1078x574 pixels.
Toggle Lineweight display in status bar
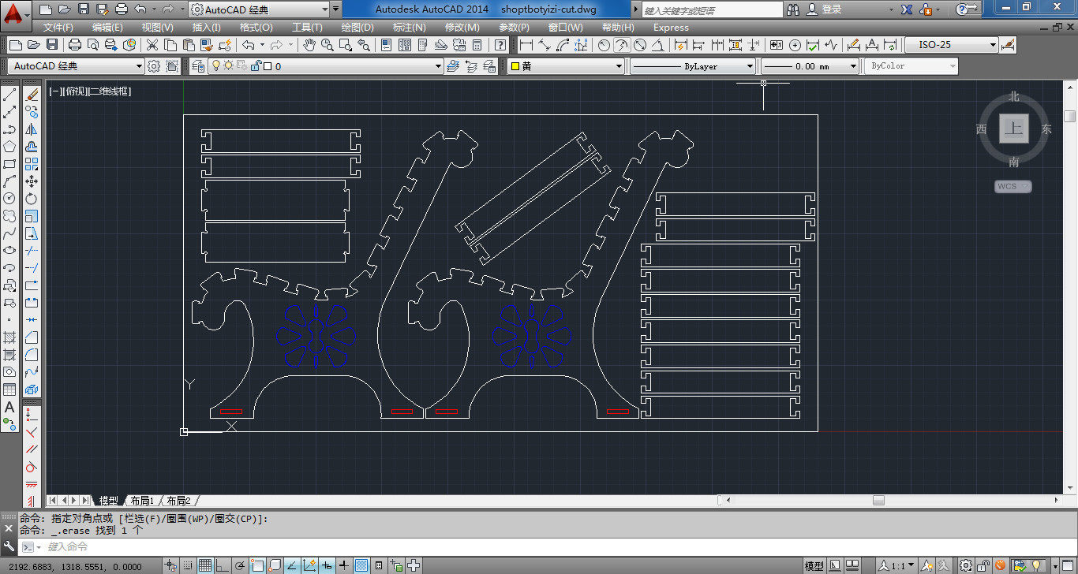click(344, 565)
